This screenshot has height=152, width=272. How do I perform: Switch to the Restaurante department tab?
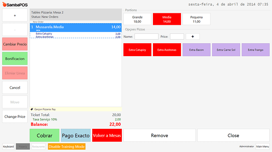pyautogui.click(x=38, y=147)
